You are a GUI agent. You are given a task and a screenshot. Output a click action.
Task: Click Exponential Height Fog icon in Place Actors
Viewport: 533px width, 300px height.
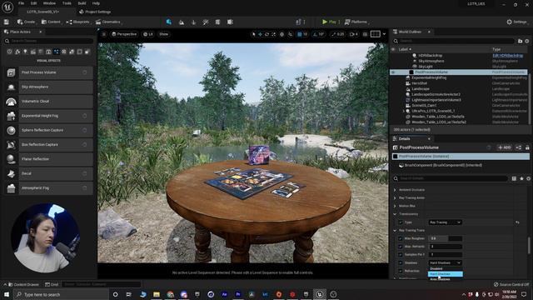tap(11, 116)
